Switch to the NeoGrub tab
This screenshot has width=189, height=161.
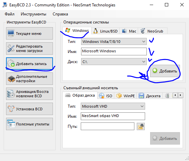pos(152,31)
